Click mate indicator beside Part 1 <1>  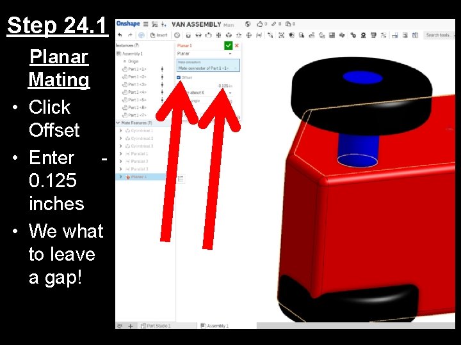(x=162, y=69)
